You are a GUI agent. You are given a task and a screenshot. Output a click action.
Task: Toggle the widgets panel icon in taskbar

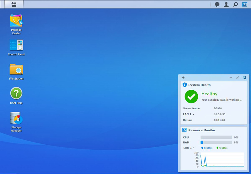[x=245, y=4]
